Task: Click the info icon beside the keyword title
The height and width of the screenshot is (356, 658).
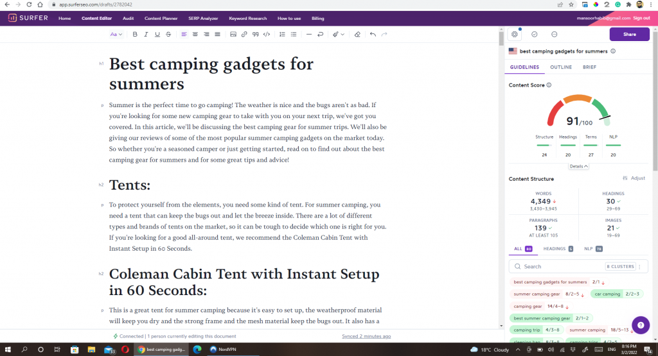Action: [613, 51]
